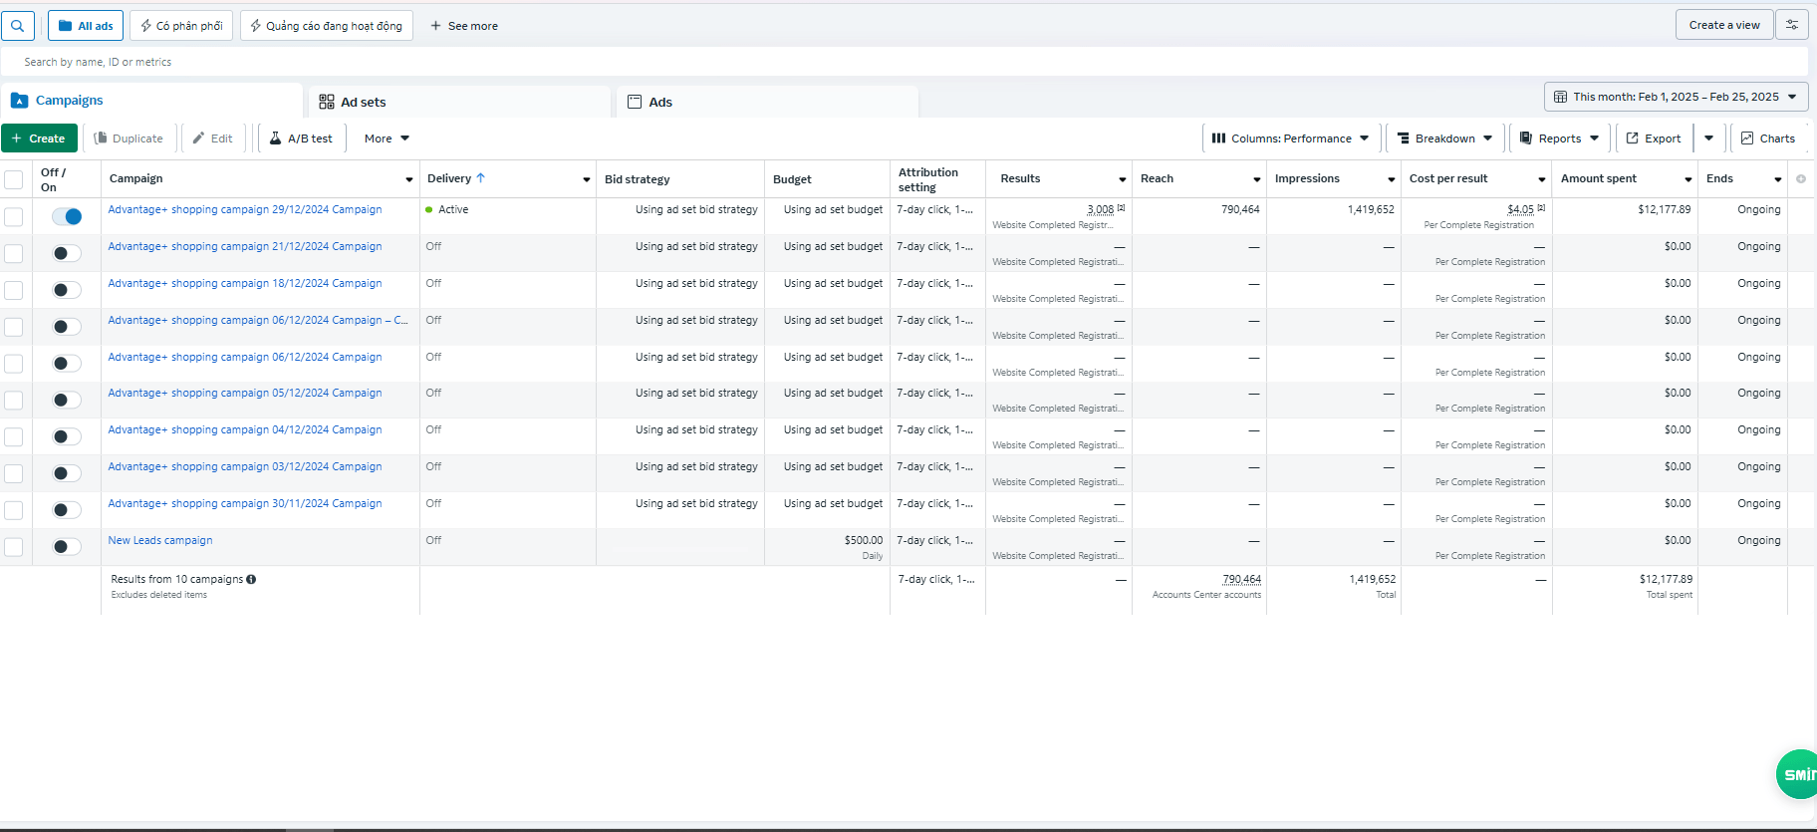Turn off the 29/12/2024 campaign toggle

tap(67, 216)
